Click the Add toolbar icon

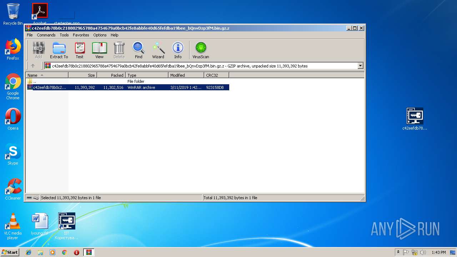[39, 50]
